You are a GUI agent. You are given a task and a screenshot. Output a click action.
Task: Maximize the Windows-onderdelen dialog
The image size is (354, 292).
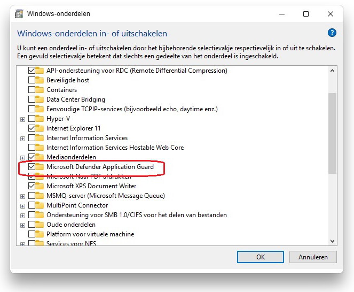(x=306, y=14)
